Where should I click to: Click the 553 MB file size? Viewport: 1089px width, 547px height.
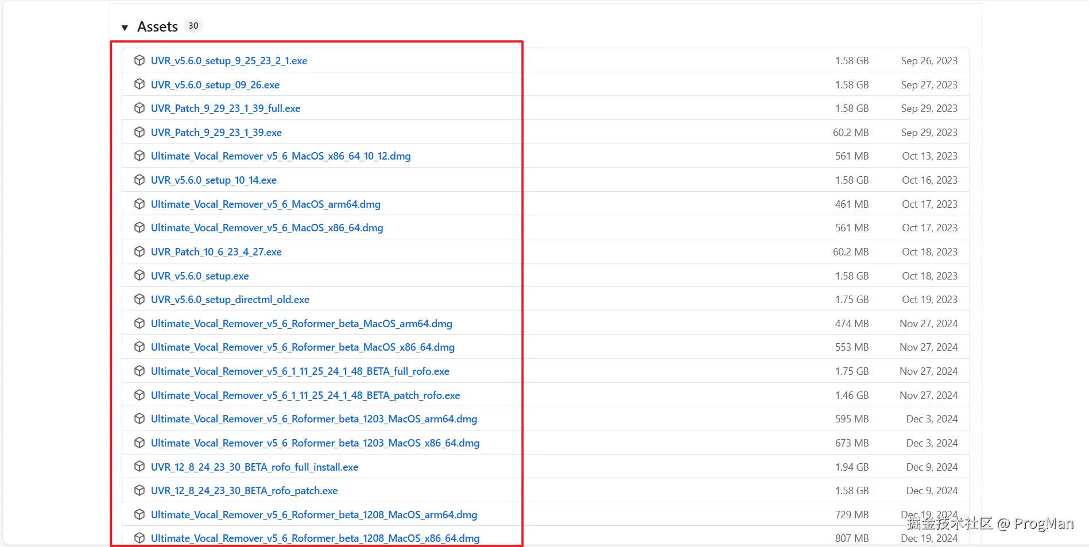coord(852,347)
